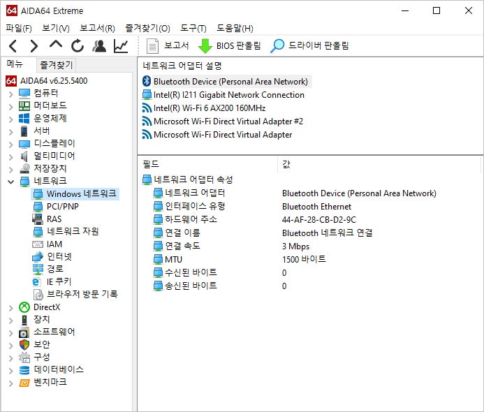Click the 머더보드 board icon
The height and width of the screenshot is (412, 484).
(24, 106)
